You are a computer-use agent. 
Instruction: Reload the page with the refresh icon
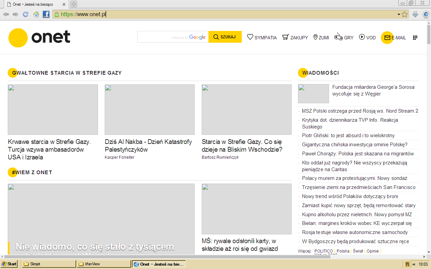click(x=26, y=14)
